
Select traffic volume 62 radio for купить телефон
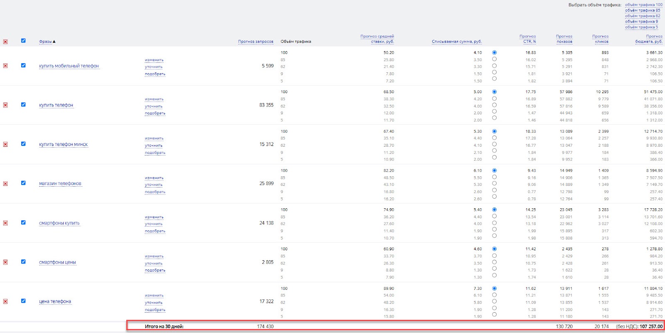tap(494, 105)
